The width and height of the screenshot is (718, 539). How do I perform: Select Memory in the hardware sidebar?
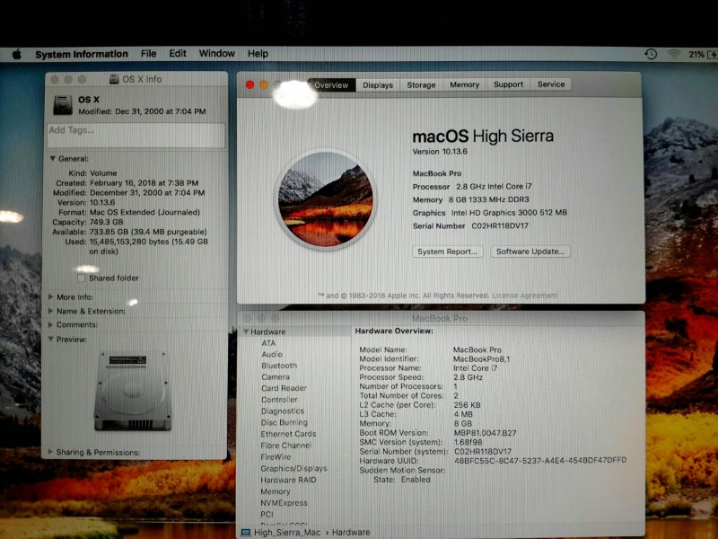275,491
